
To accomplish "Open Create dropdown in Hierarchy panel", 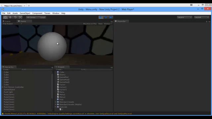I will [x=6, y=69].
